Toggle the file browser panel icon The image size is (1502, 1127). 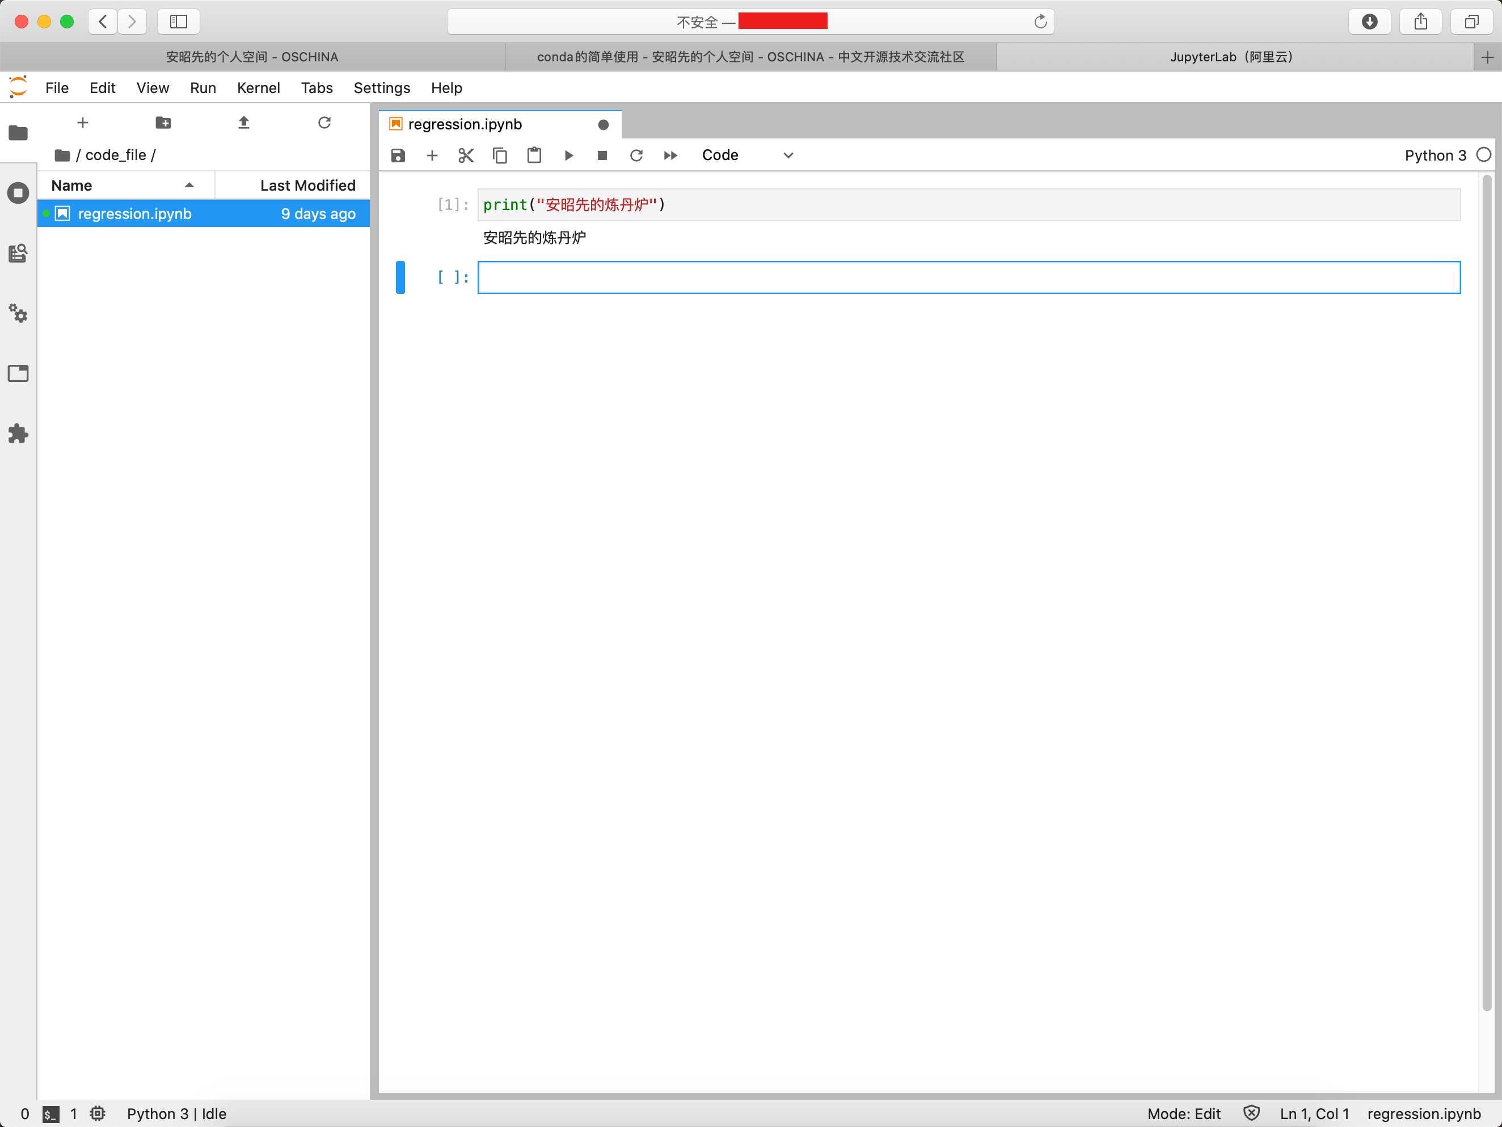[x=16, y=130]
